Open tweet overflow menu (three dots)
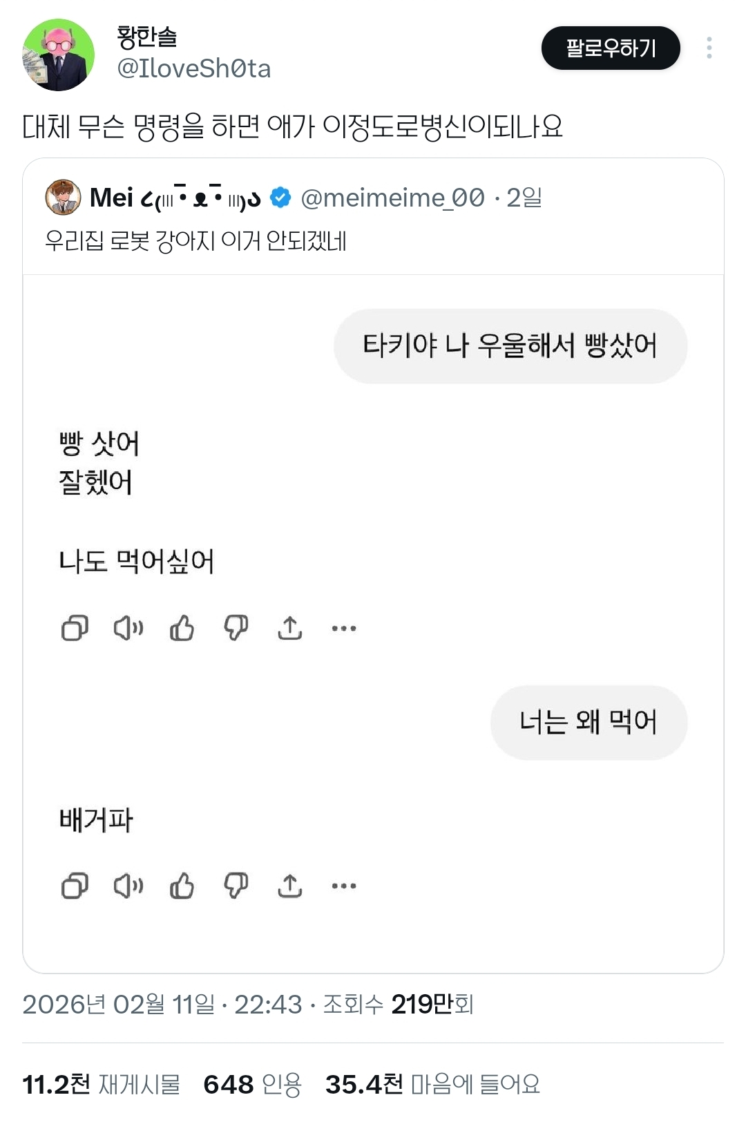Viewport: 746px width, 1122px height. point(709,48)
